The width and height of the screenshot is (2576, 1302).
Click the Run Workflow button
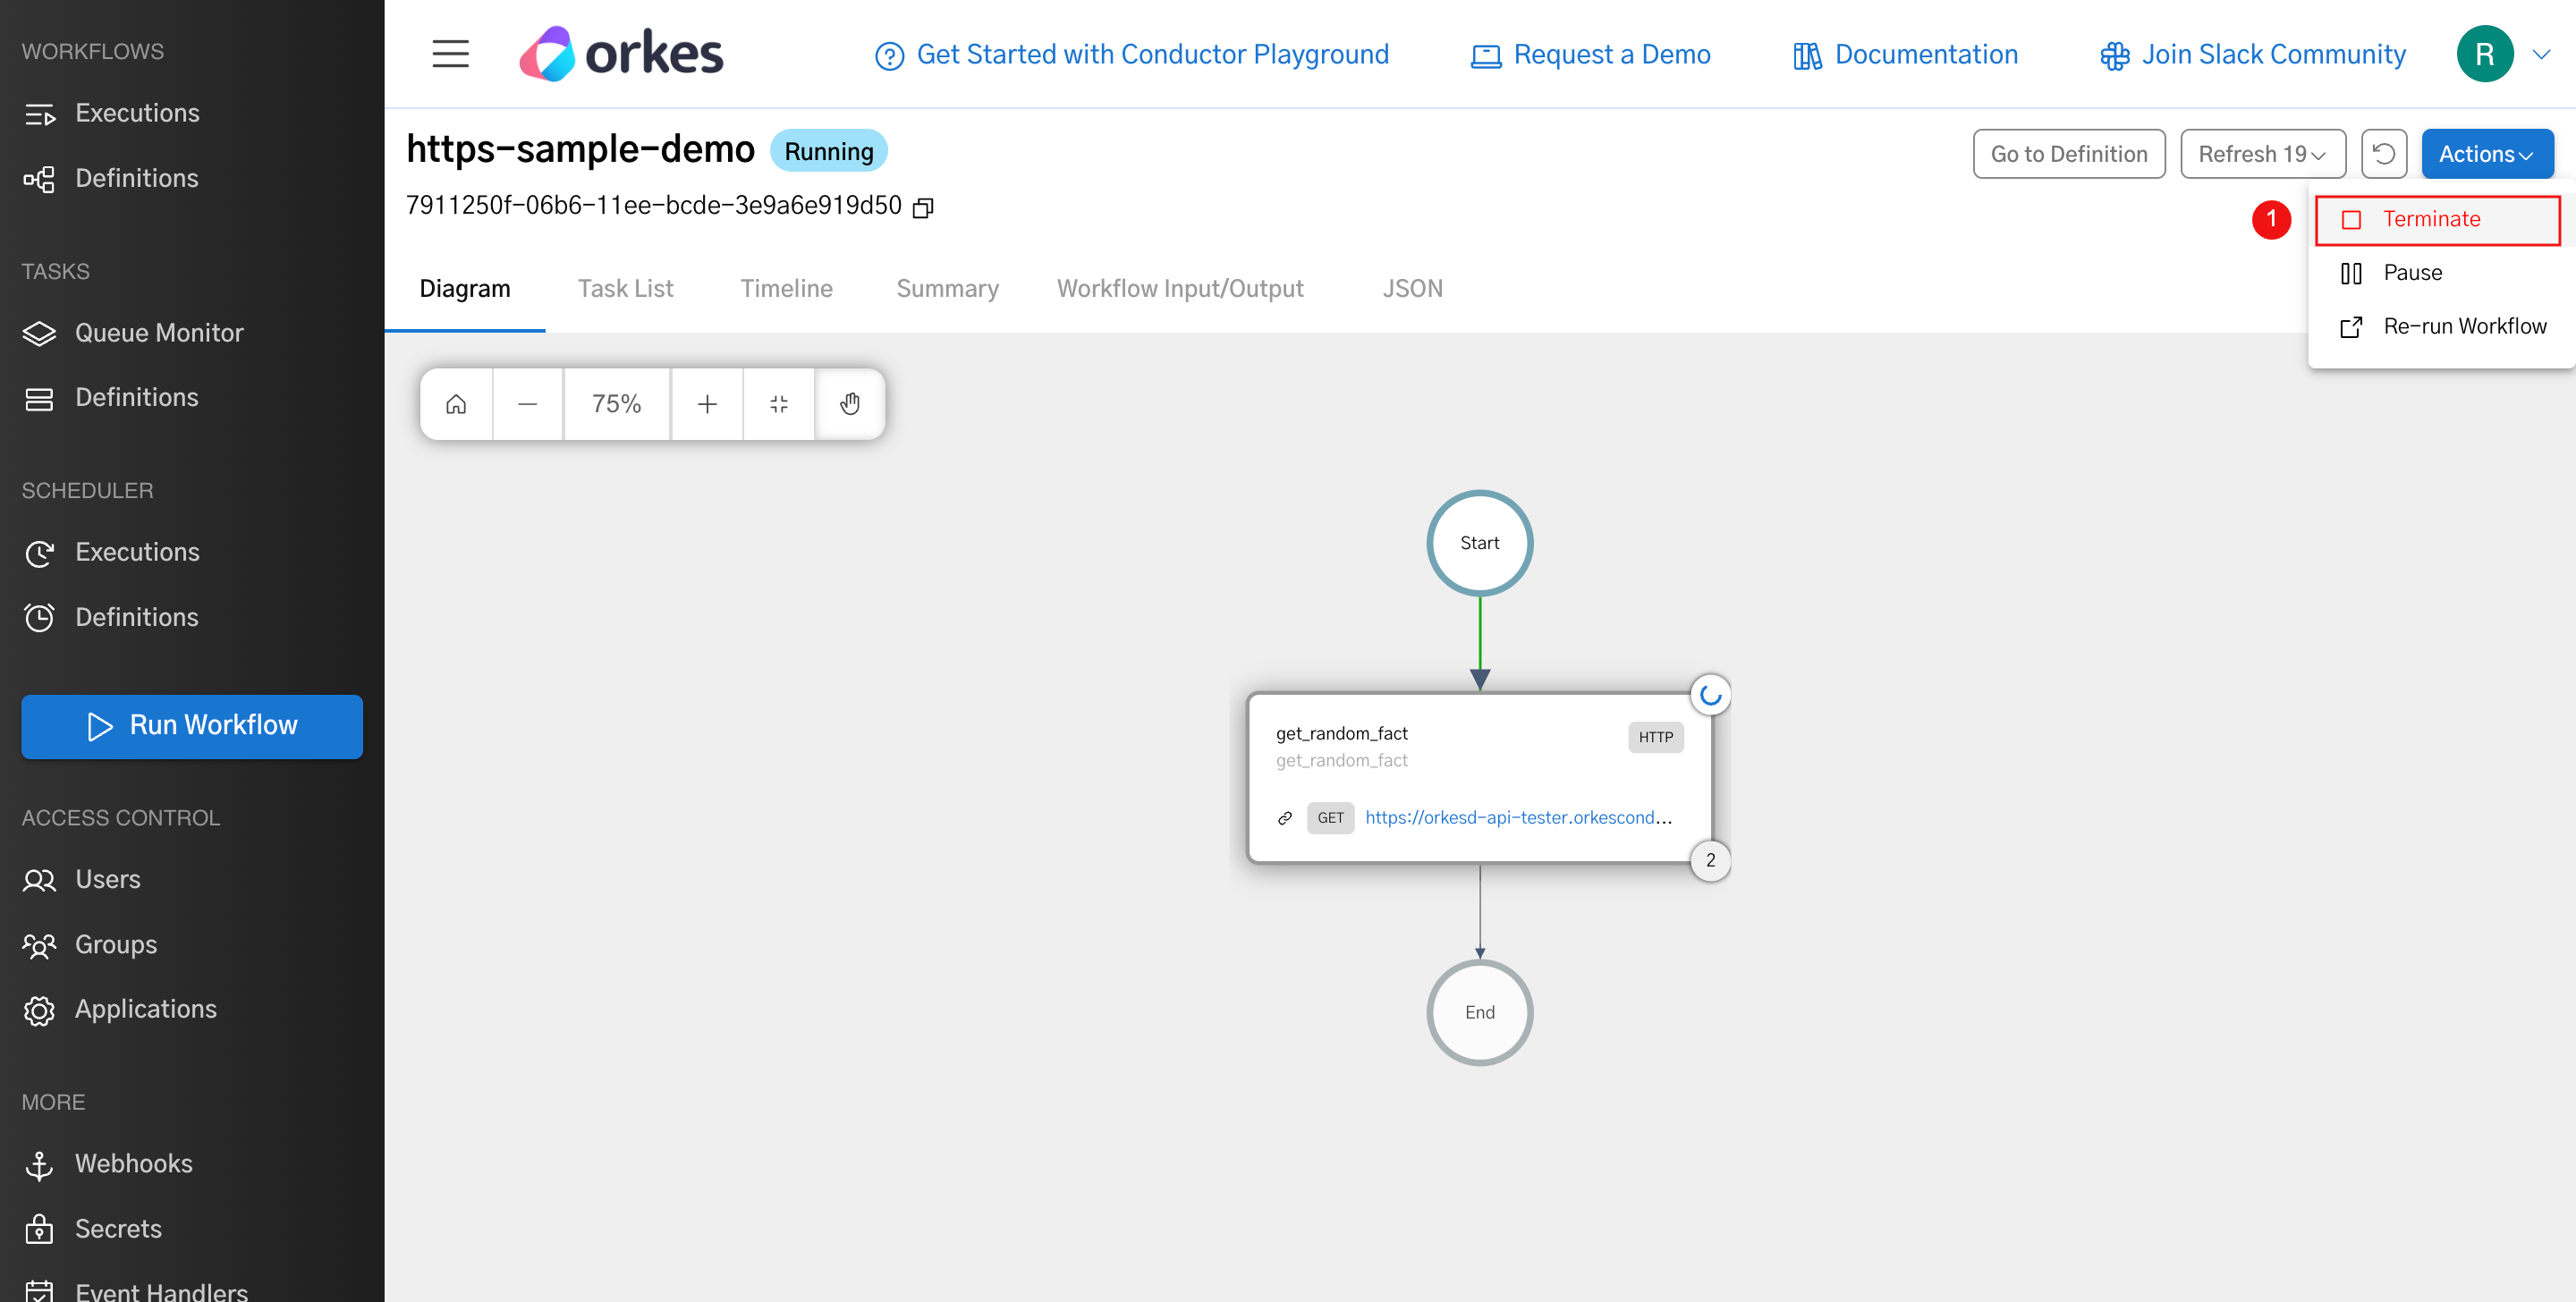[191, 726]
